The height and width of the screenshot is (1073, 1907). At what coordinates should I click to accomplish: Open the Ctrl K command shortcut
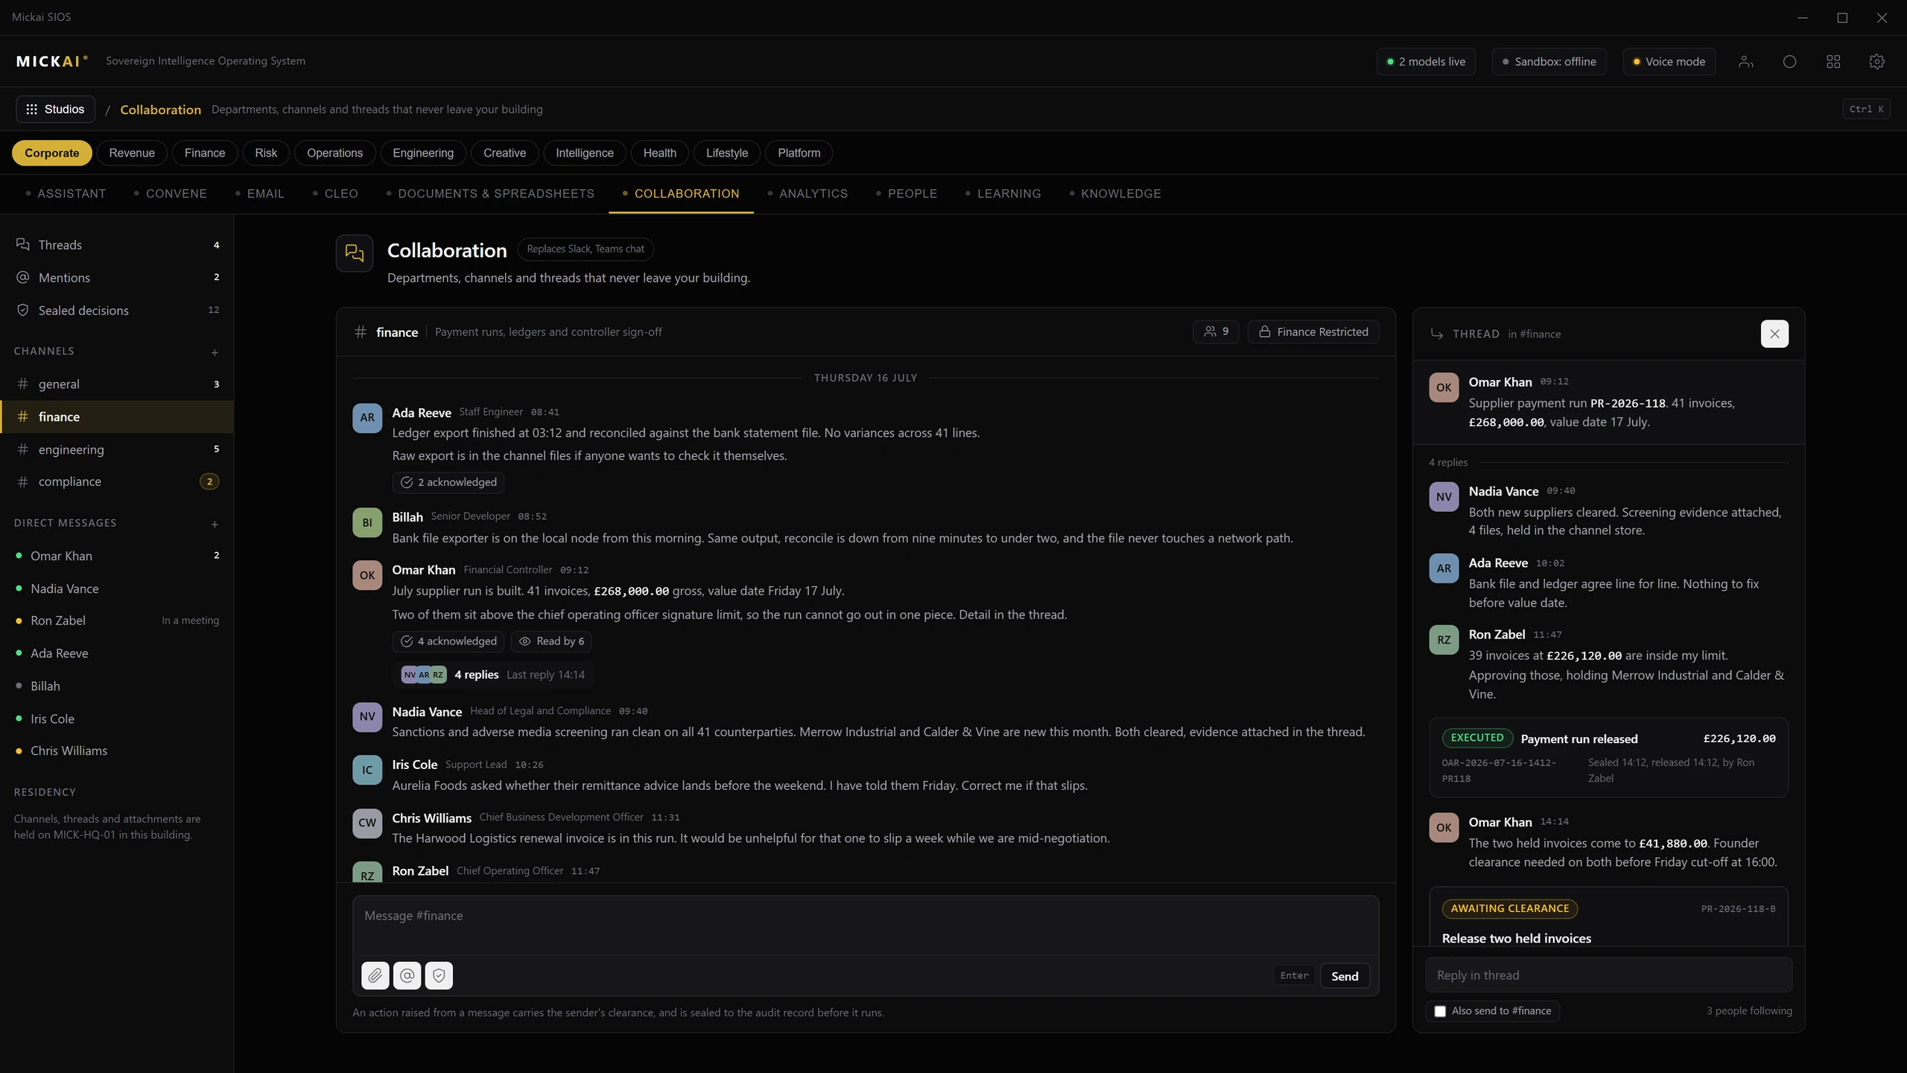tap(1866, 109)
